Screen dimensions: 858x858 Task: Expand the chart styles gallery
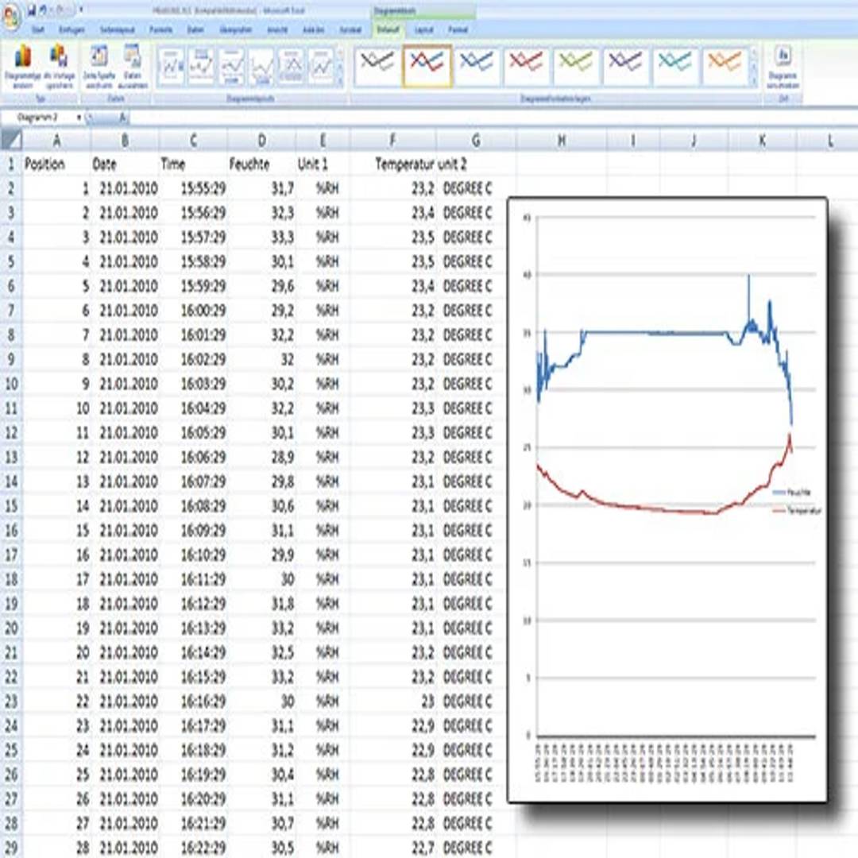(x=755, y=82)
